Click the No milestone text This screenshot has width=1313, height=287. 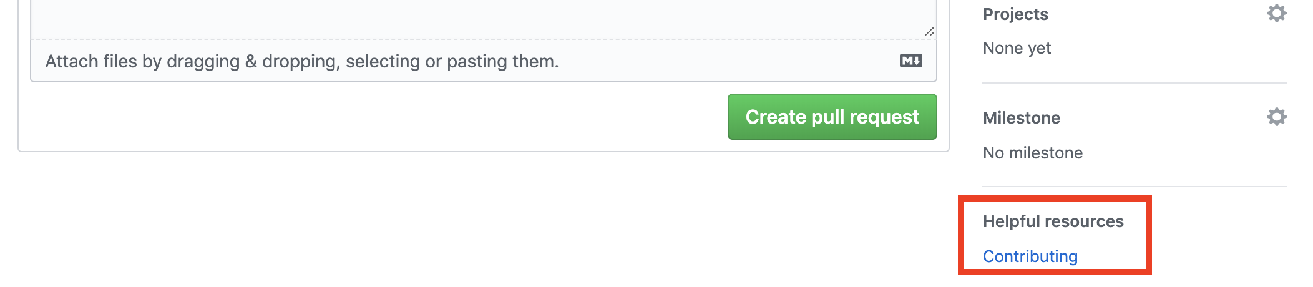[x=1033, y=153]
